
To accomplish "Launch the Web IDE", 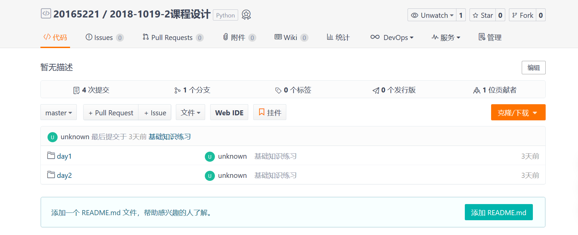I will tap(229, 113).
